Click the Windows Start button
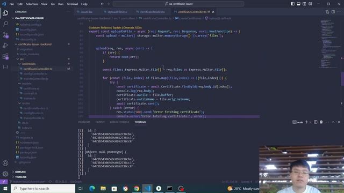The image size is (344, 193). [x=5, y=188]
